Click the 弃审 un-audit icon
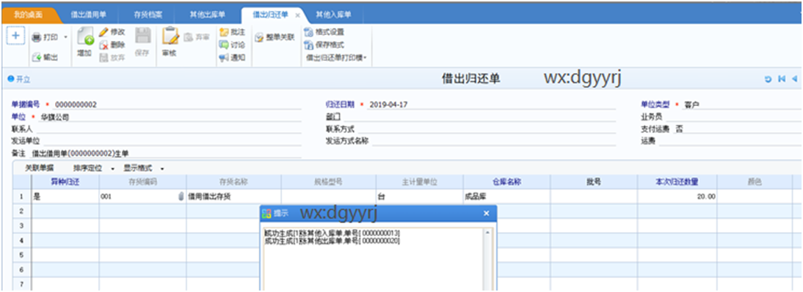The height and width of the screenshot is (292, 803). (189, 37)
